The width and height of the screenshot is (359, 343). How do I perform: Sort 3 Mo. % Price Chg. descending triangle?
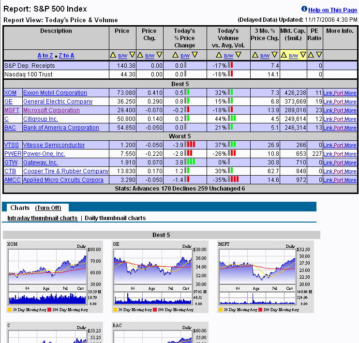[274, 55]
